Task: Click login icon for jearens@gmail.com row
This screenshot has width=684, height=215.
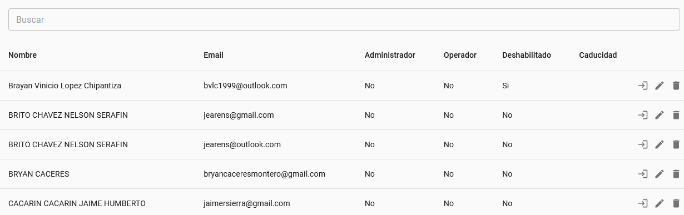Action: click(x=643, y=115)
